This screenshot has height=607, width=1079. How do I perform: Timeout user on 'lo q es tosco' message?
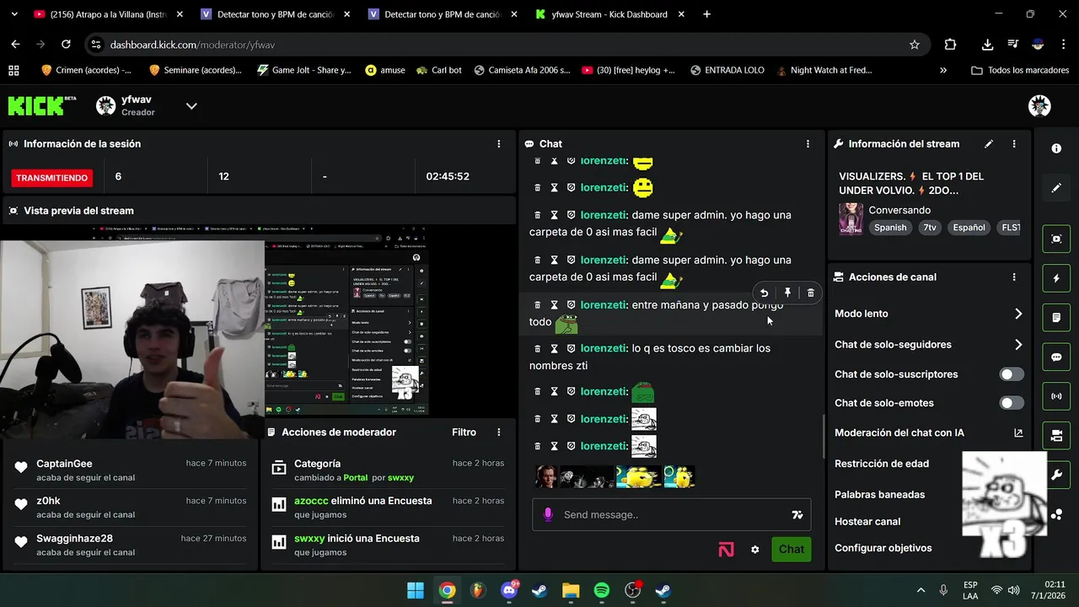pos(554,348)
